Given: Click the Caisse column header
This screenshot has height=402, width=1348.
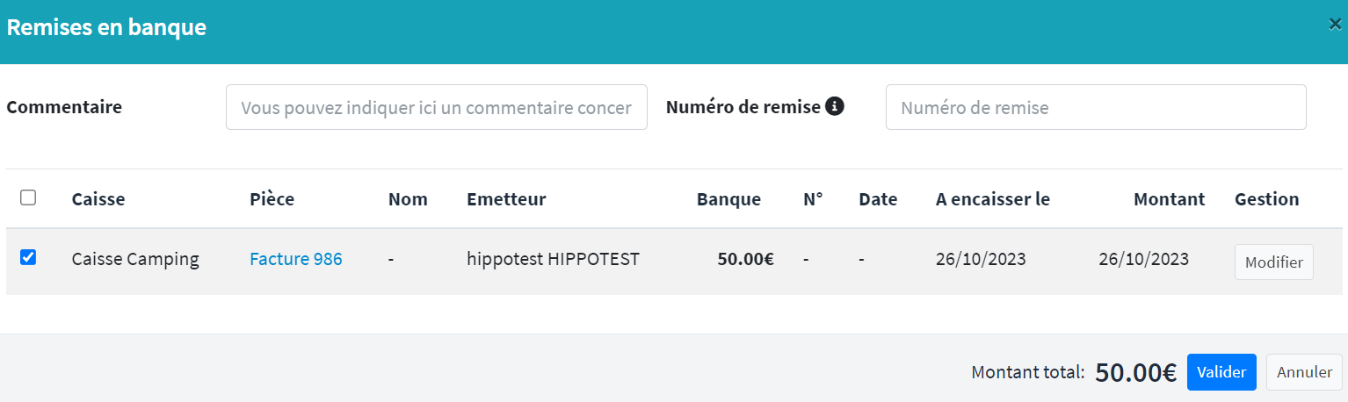Looking at the screenshot, I should click(x=98, y=199).
